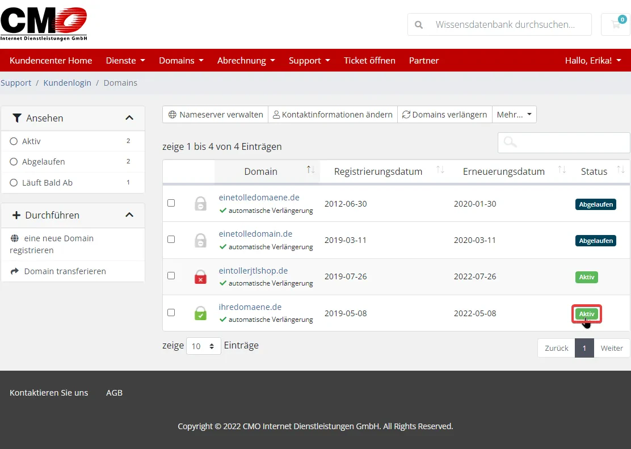Image resolution: width=631 pixels, height=449 pixels.
Task: Click the Aktiv status badge for ihredomaene.de
Action: point(586,314)
